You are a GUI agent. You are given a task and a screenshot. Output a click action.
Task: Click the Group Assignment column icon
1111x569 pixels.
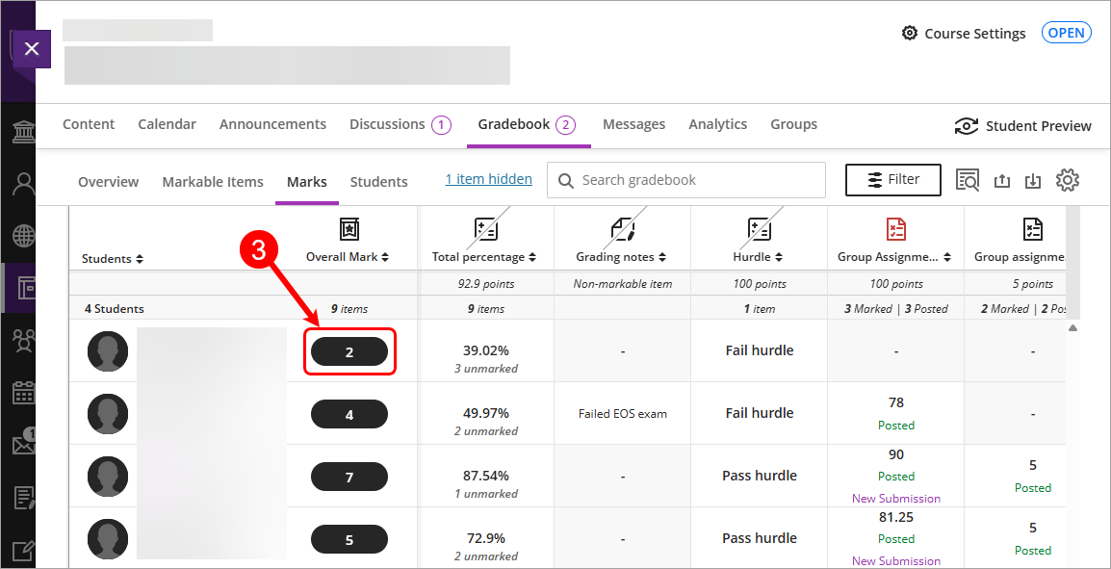pyautogui.click(x=895, y=229)
